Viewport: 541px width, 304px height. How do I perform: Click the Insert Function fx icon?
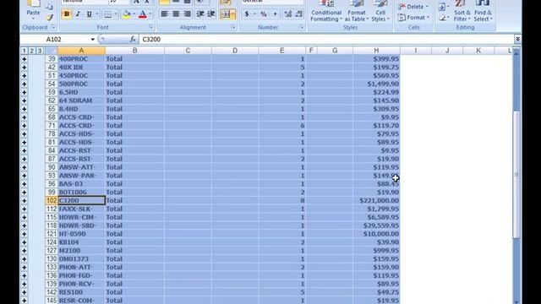coord(133,40)
